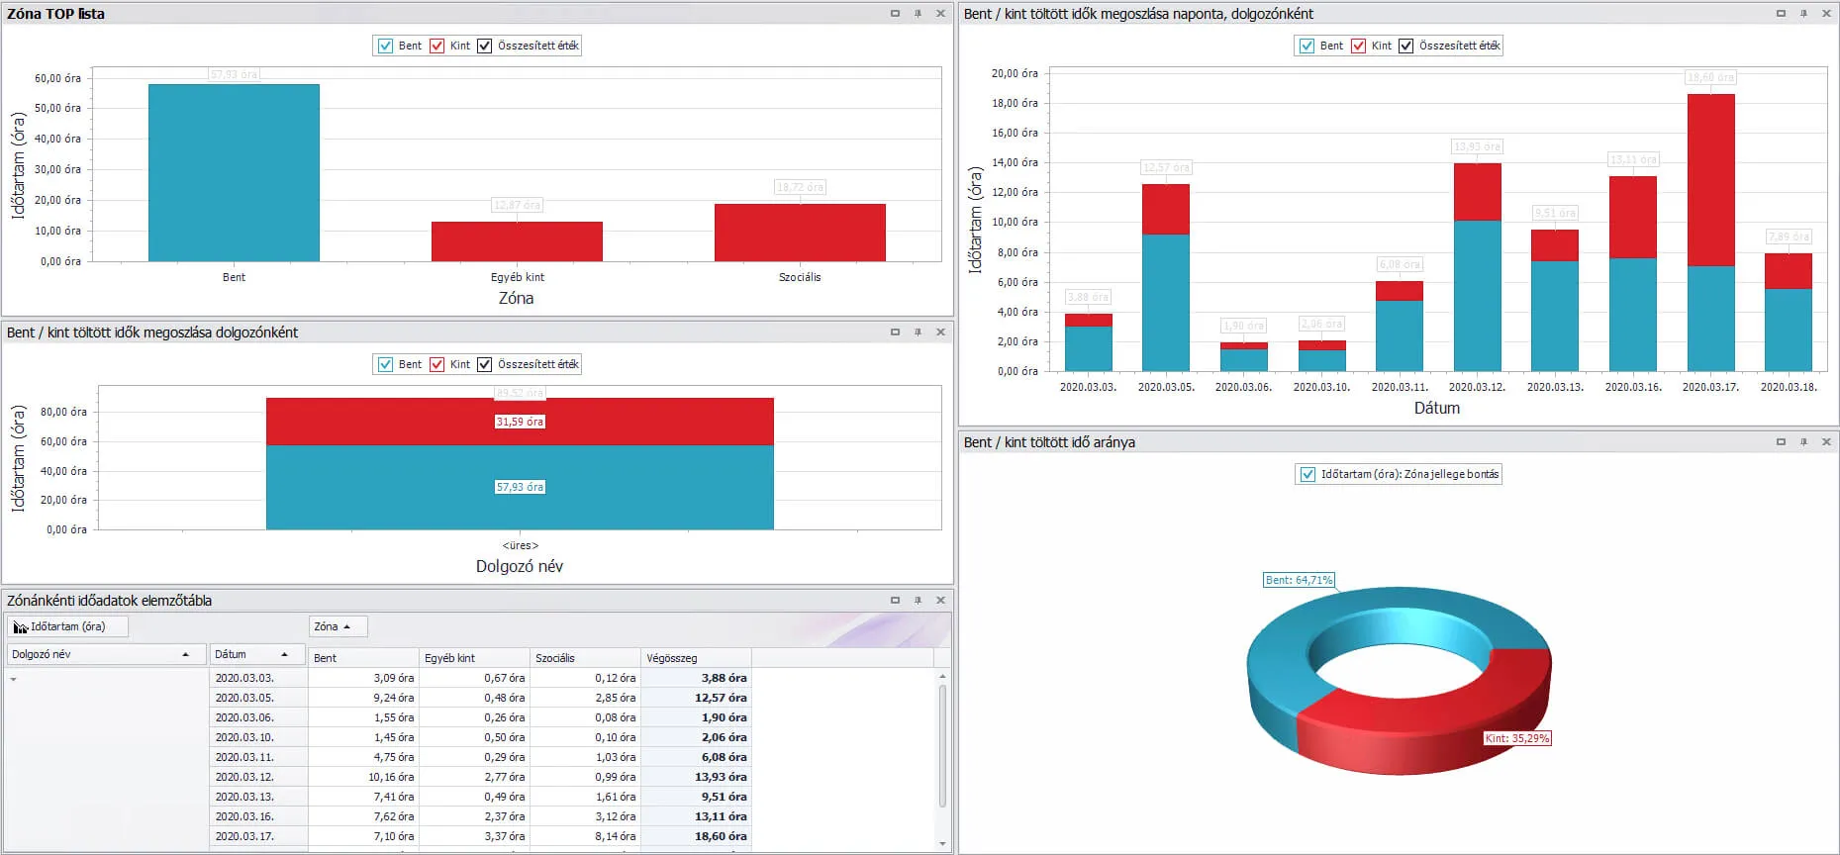
Task: Disable the Időtartam (óra) donut chart series
Action: 1307,474
